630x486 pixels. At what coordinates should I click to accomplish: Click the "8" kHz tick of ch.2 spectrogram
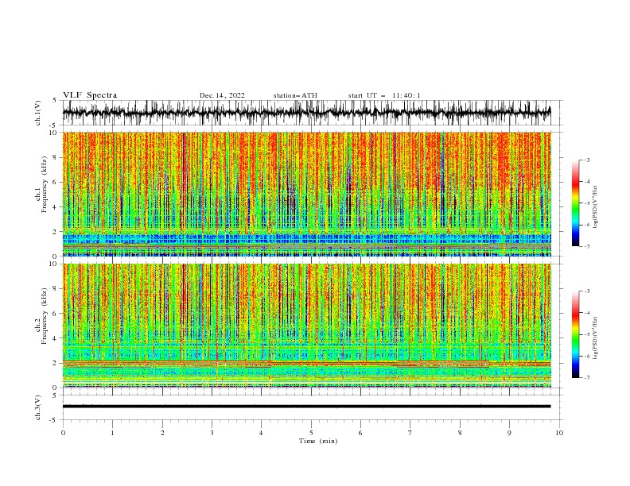pos(56,289)
